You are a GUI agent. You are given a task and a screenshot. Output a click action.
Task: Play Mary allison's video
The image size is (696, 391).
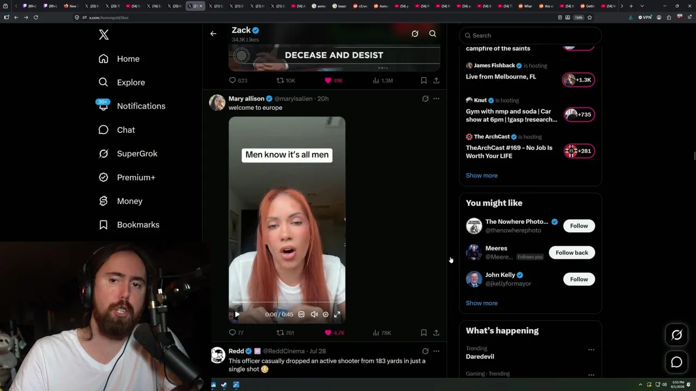click(237, 314)
